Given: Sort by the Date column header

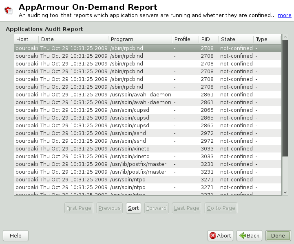Looking at the screenshot, I should point(73,39).
